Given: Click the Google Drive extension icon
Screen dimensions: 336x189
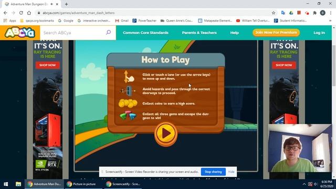Looking at the screenshot, I should (x=291, y=13).
